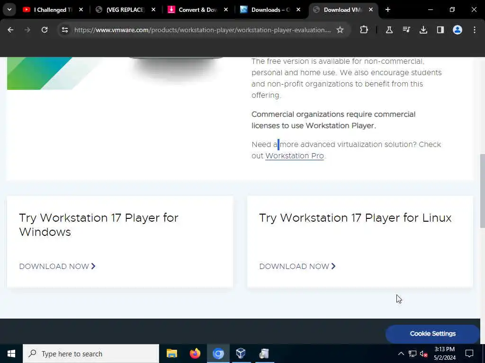This screenshot has width=485, height=363.
Task: Download Now for Workstation 17 Player Windows
Action: pyautogui.click(x=57, y=267)
